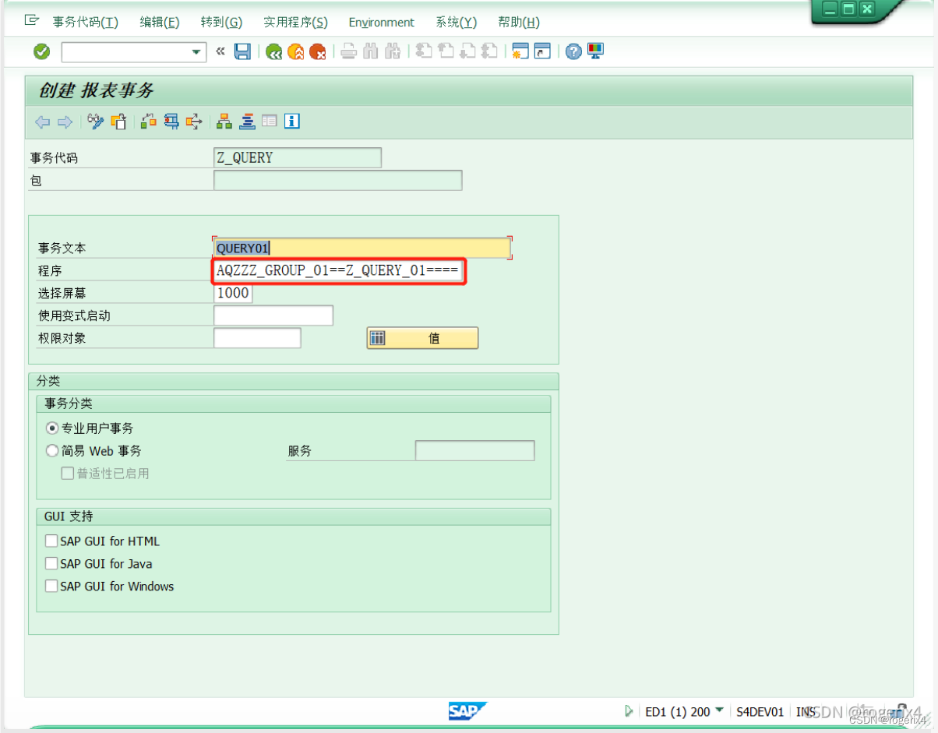The width and height of the screenshot is (938, 733).
Task: Check SAP GUI for Windows support
Action: coord(51,587)
